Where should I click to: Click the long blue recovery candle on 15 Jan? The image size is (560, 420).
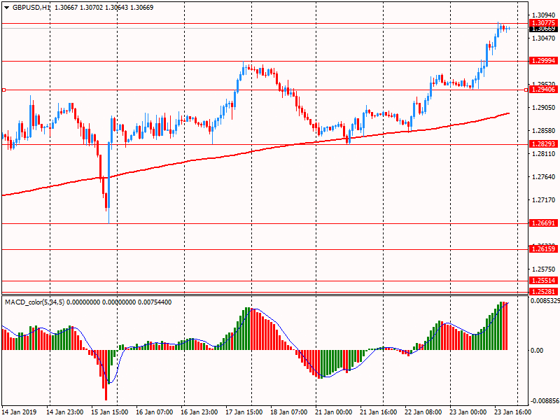108,175
